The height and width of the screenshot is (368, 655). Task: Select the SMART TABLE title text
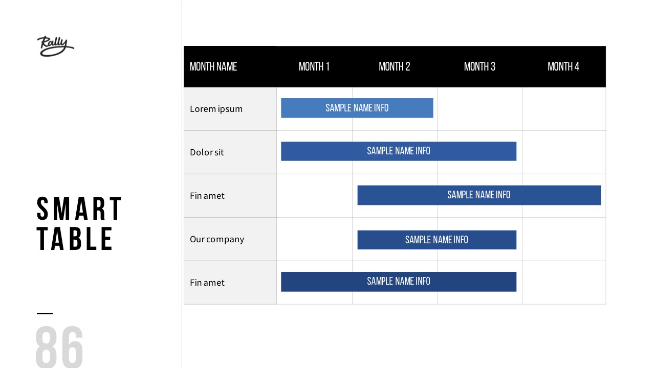pos(79,224)
